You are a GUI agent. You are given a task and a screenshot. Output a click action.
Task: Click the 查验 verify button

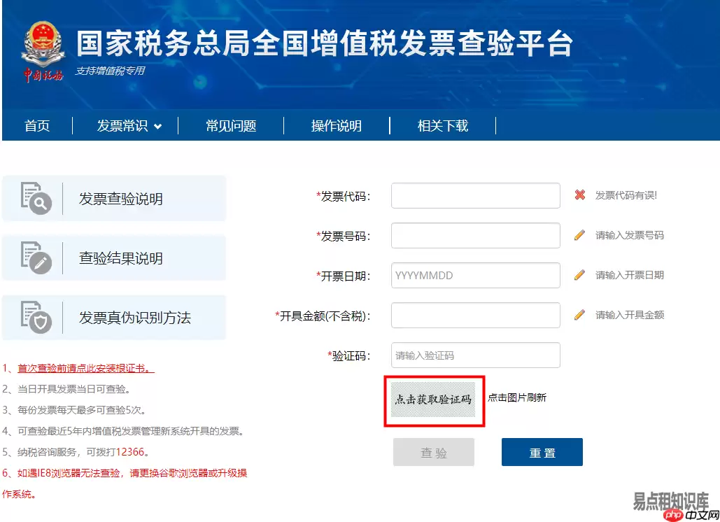tap(433, 453)
